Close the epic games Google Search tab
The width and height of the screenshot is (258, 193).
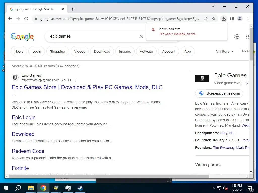click(x=63, y=9)
